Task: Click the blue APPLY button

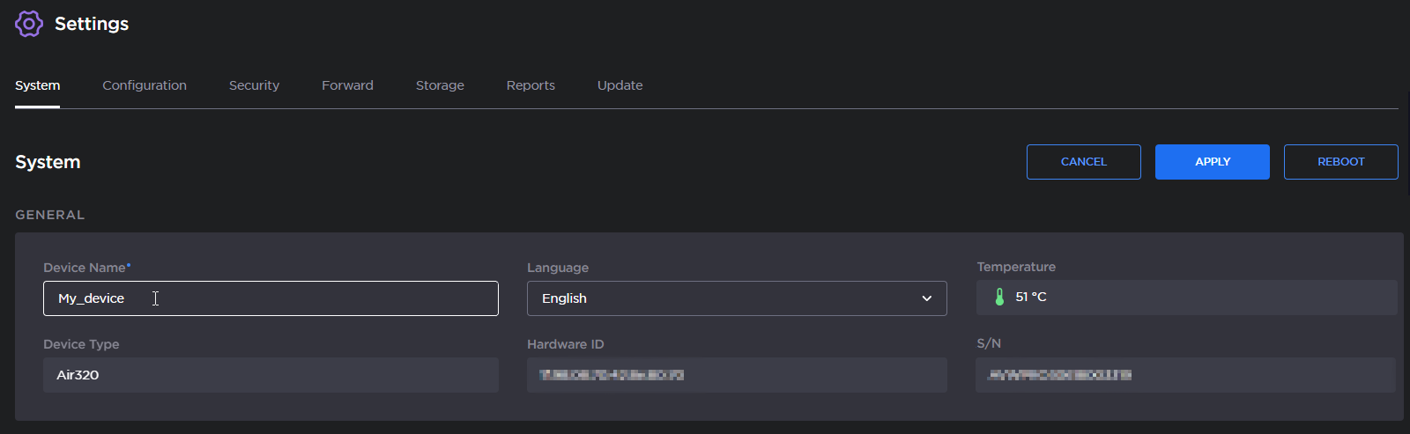Action: pos(1212,162)
